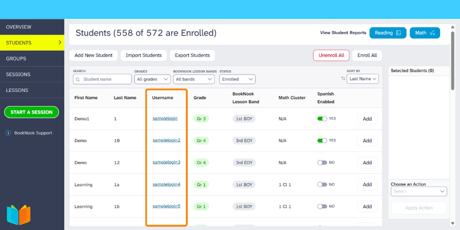Expand the All bands lesson band filter
The image size is (460, 230).
tap(194, 79)
